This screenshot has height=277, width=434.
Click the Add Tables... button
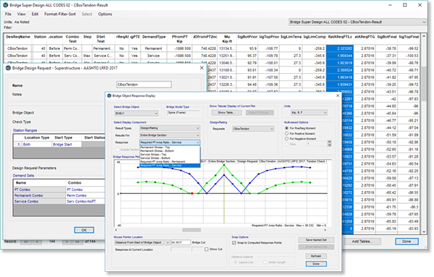click(362, 242)
